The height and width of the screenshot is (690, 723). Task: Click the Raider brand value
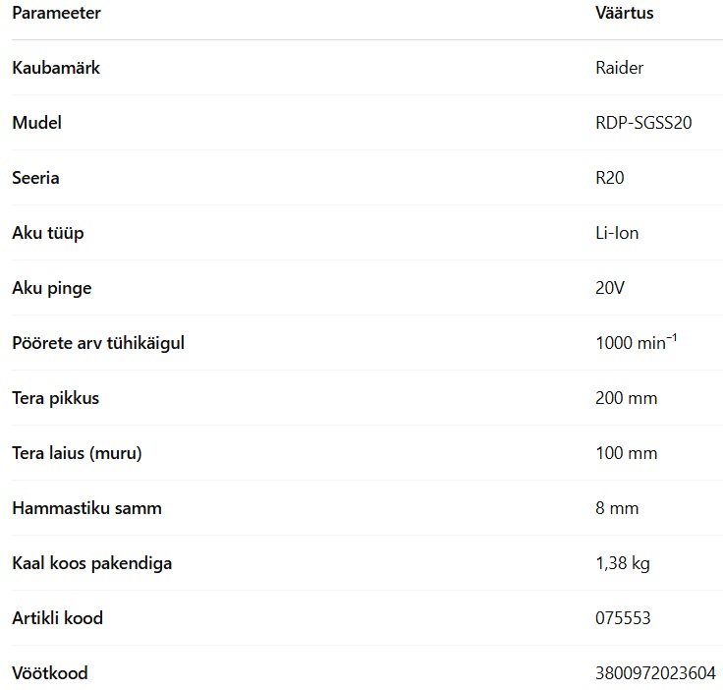pyautogui.click(x=619, y=68)
